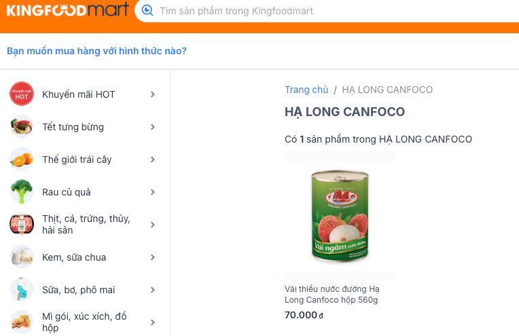
Task: Click the orange fruit category icon
Action: coord(22,160)
